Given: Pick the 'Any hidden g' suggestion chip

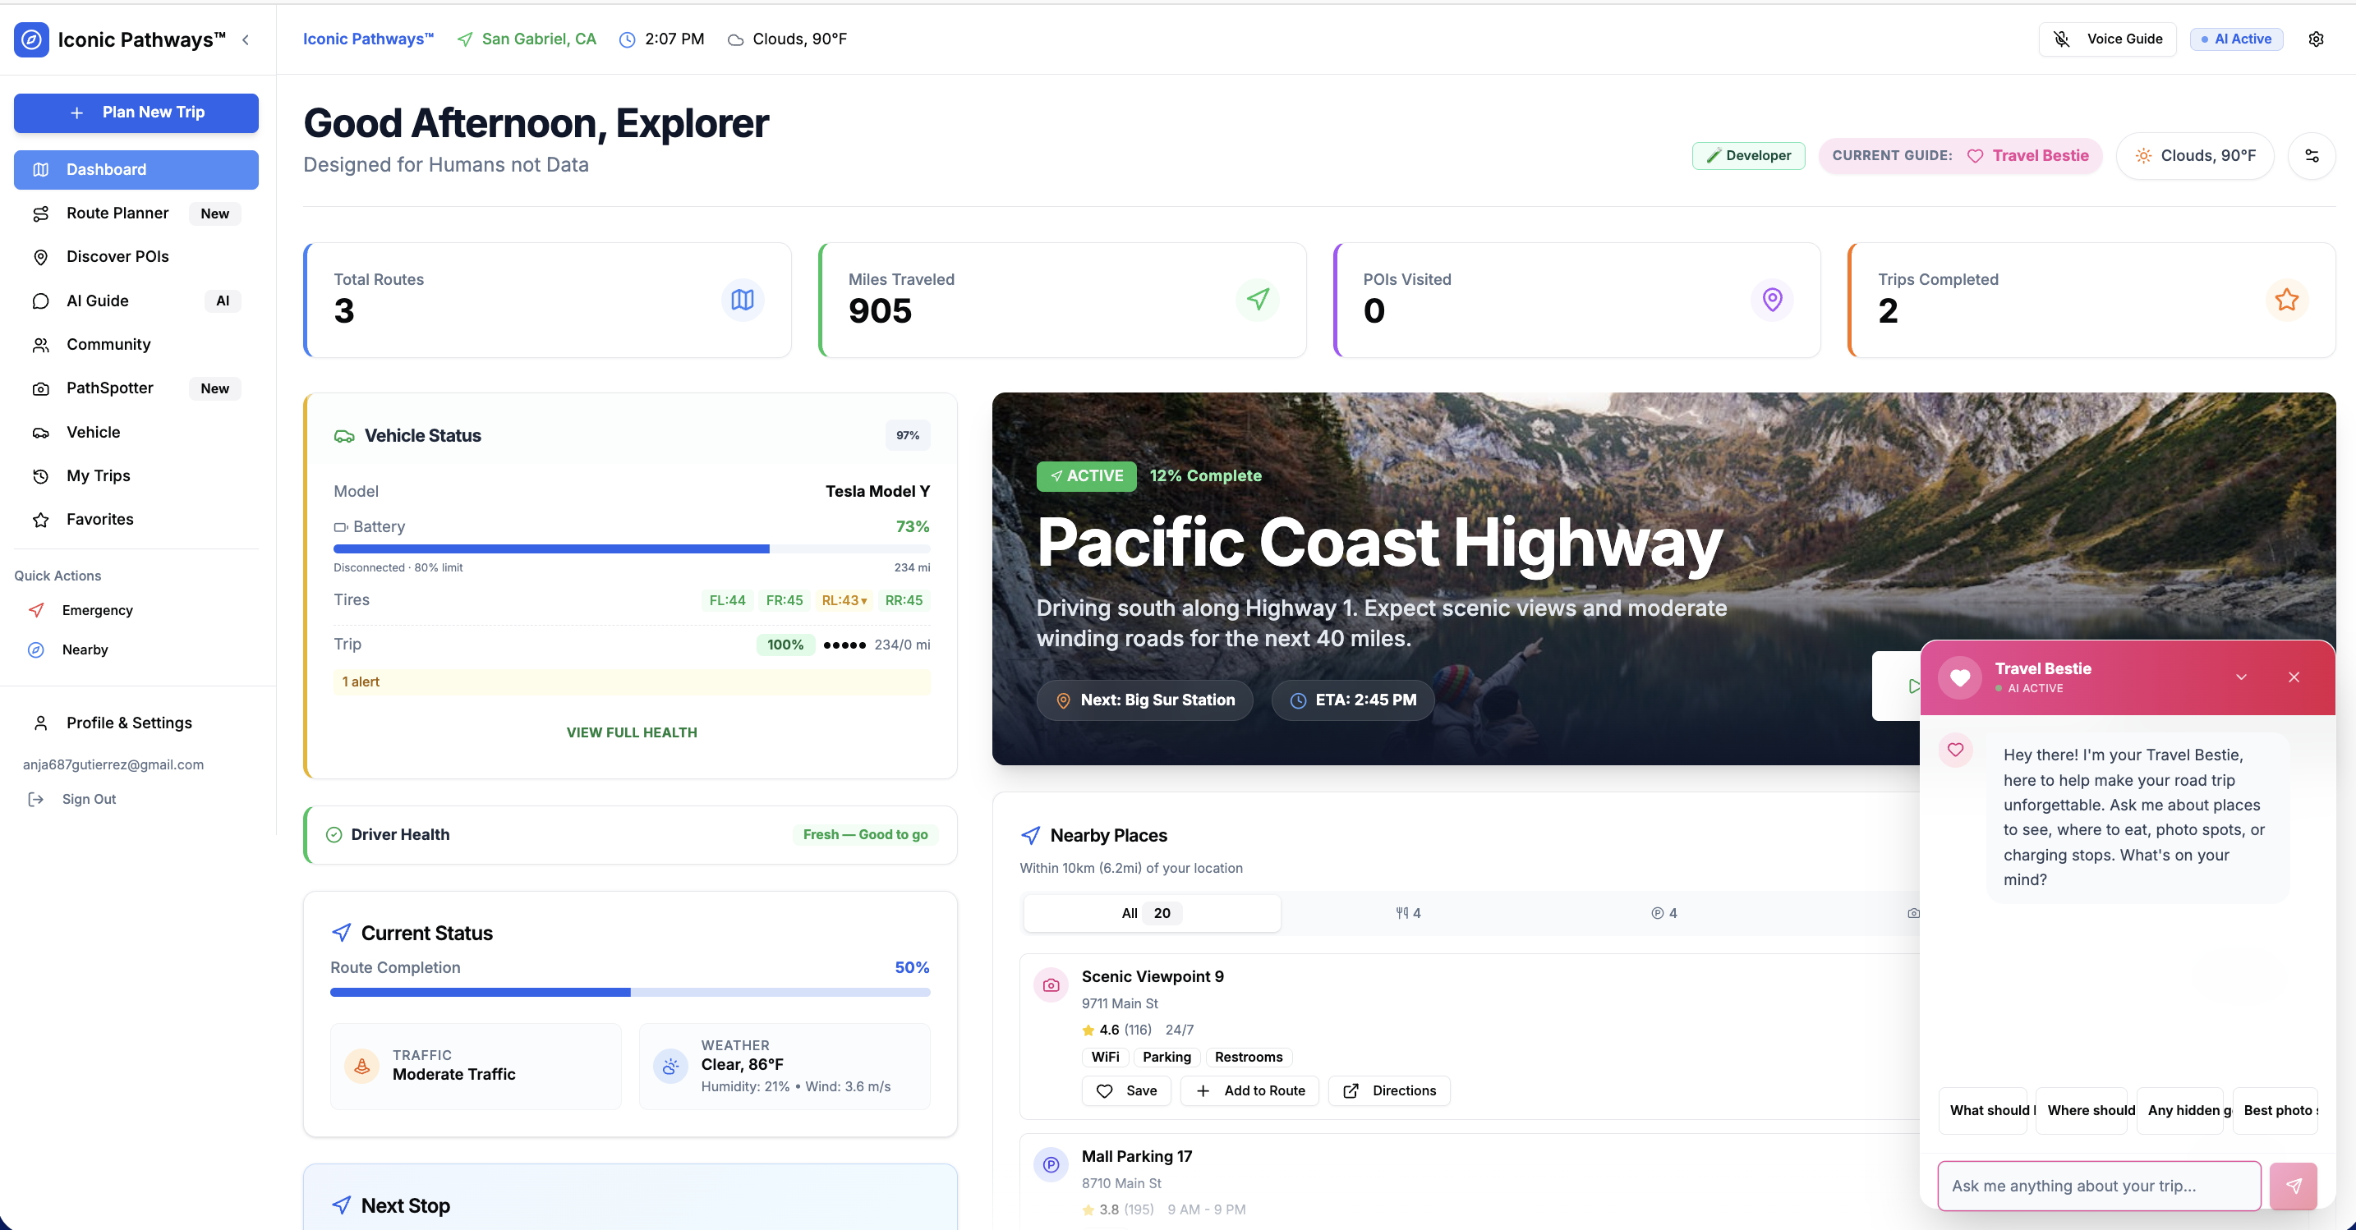Looking at the screenshot, I should pyautogui.click(x=2179, y=1110).
